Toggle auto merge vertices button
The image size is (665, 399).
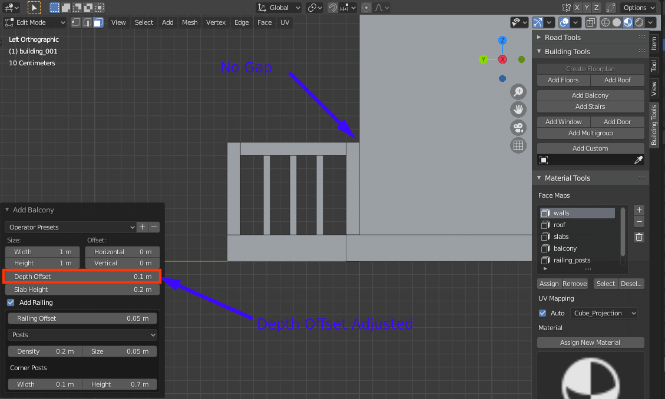pos(610,8)
